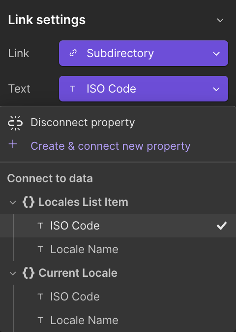Click the curly braces icon beside Current Locale
Image resolution: width=236 pixels, height=332 pixels.
point(29,273)
